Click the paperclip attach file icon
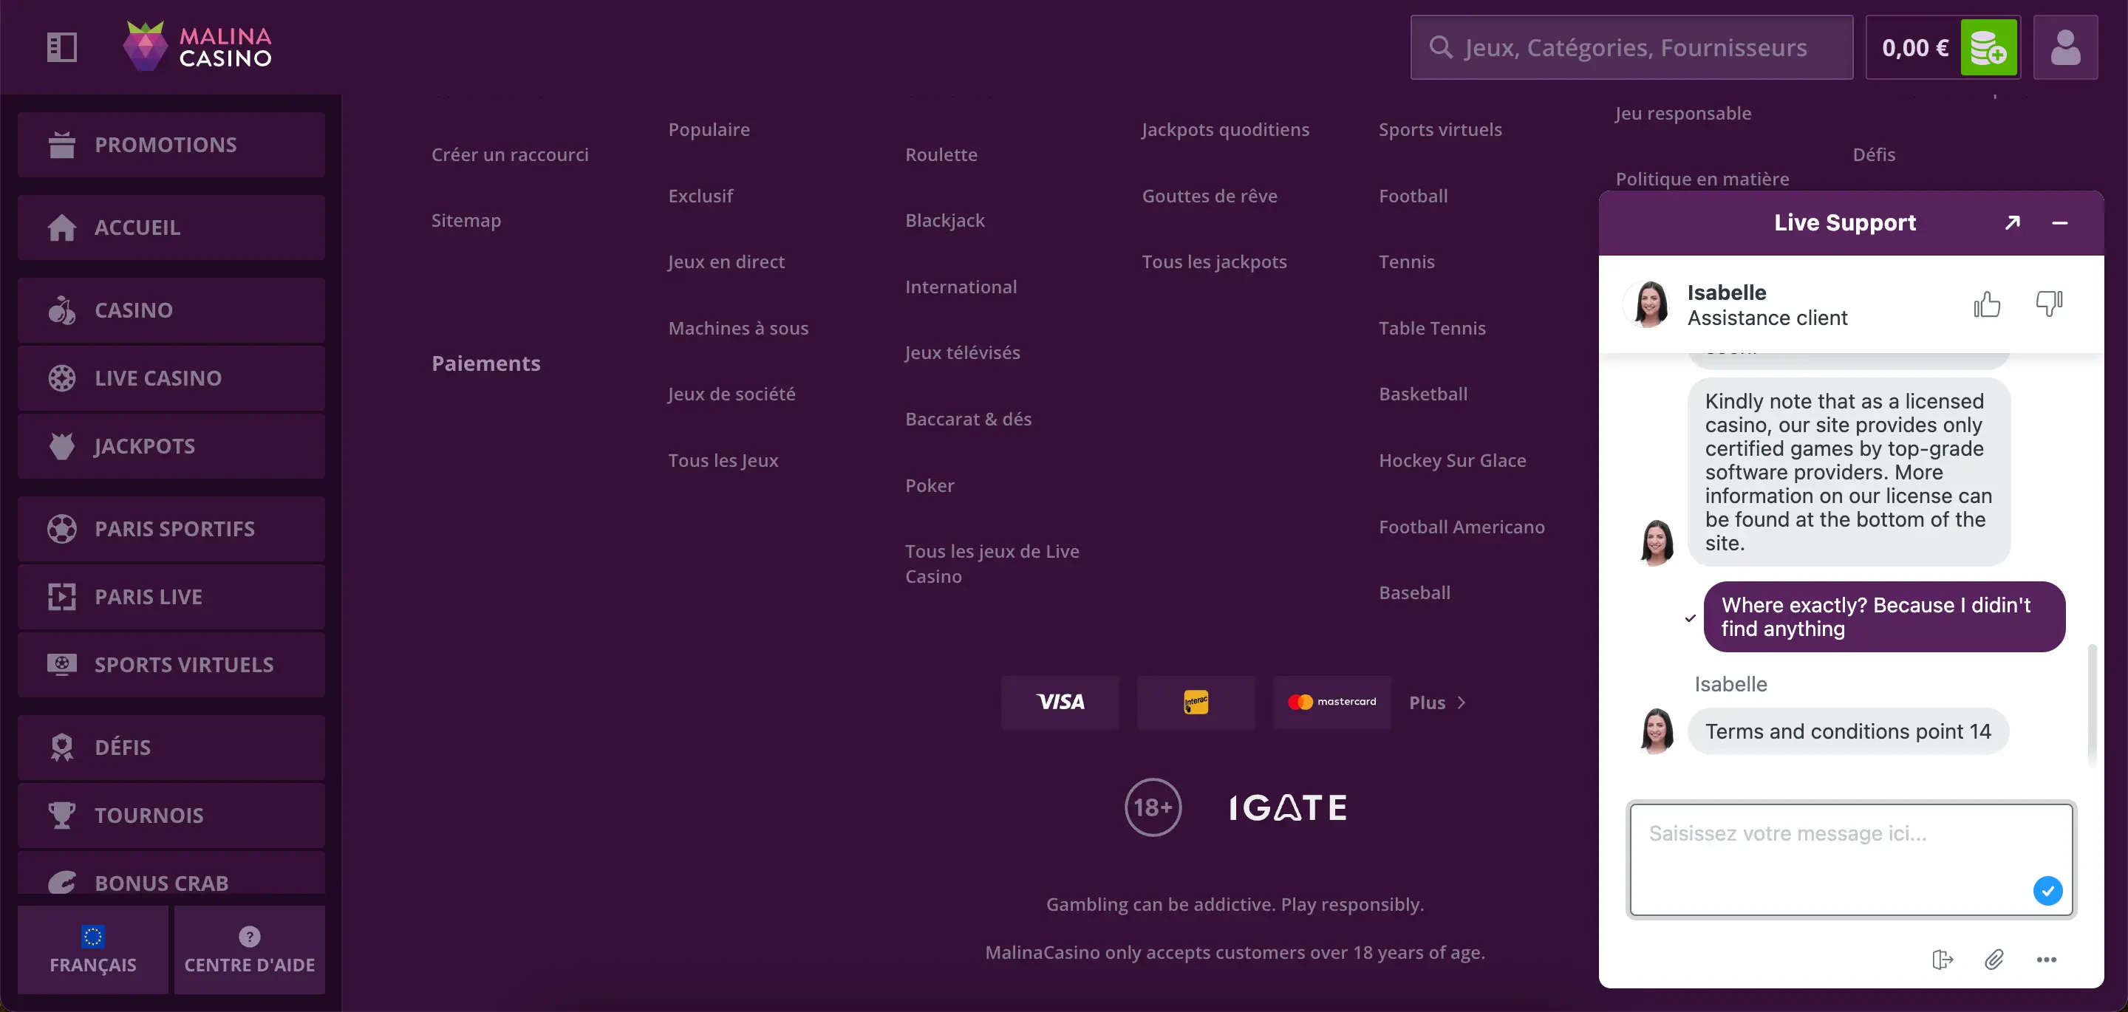Image resolution: width=2128 pixels, height=1012 pixels. coord(1994,959)
